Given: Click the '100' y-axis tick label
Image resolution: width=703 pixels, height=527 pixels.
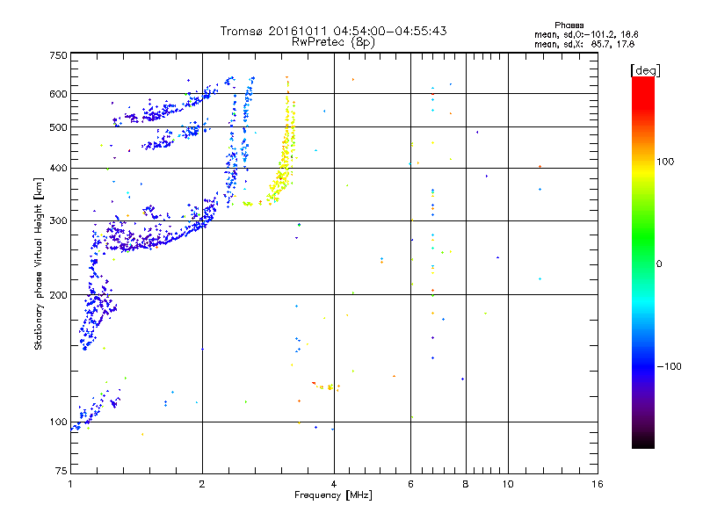Looking at the screenshot, I should click(58, 422).
